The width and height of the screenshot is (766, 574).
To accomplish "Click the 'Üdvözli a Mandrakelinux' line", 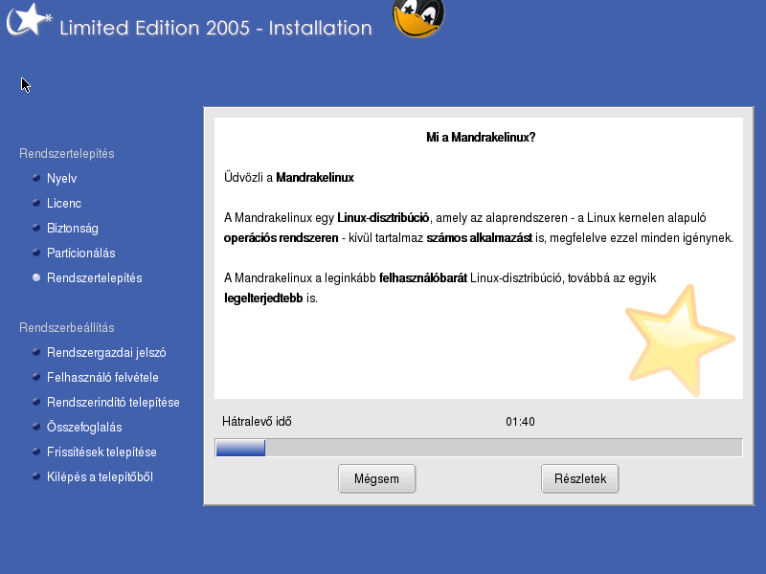I will pos(289,177).
